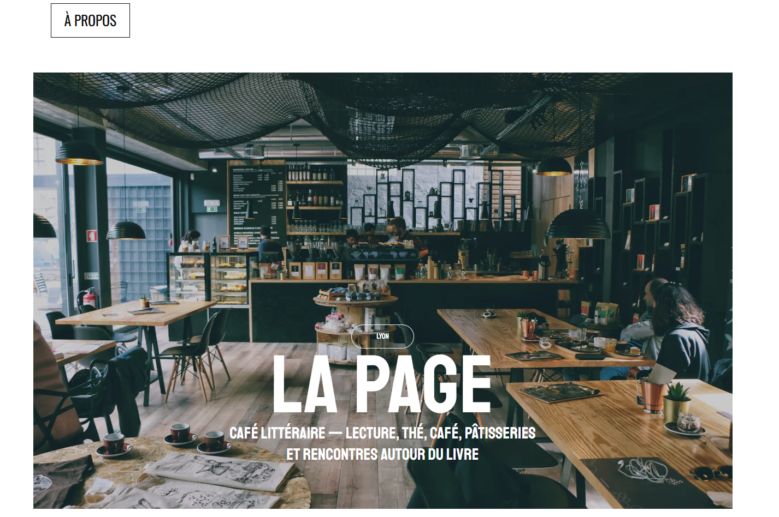Click the pendant lamp at the top left
The height and width of the screenshot is (517, 779).
(x=79, y=153)
